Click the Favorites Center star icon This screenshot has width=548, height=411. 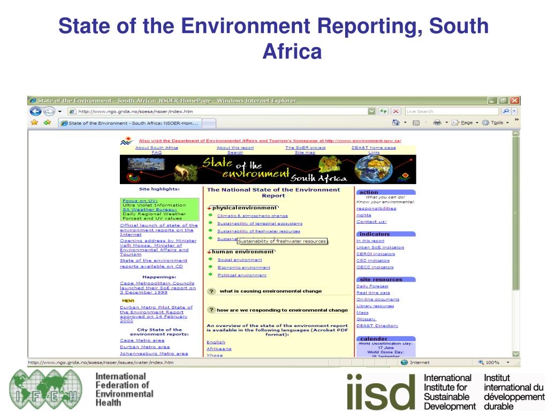(x=34, y=123)
